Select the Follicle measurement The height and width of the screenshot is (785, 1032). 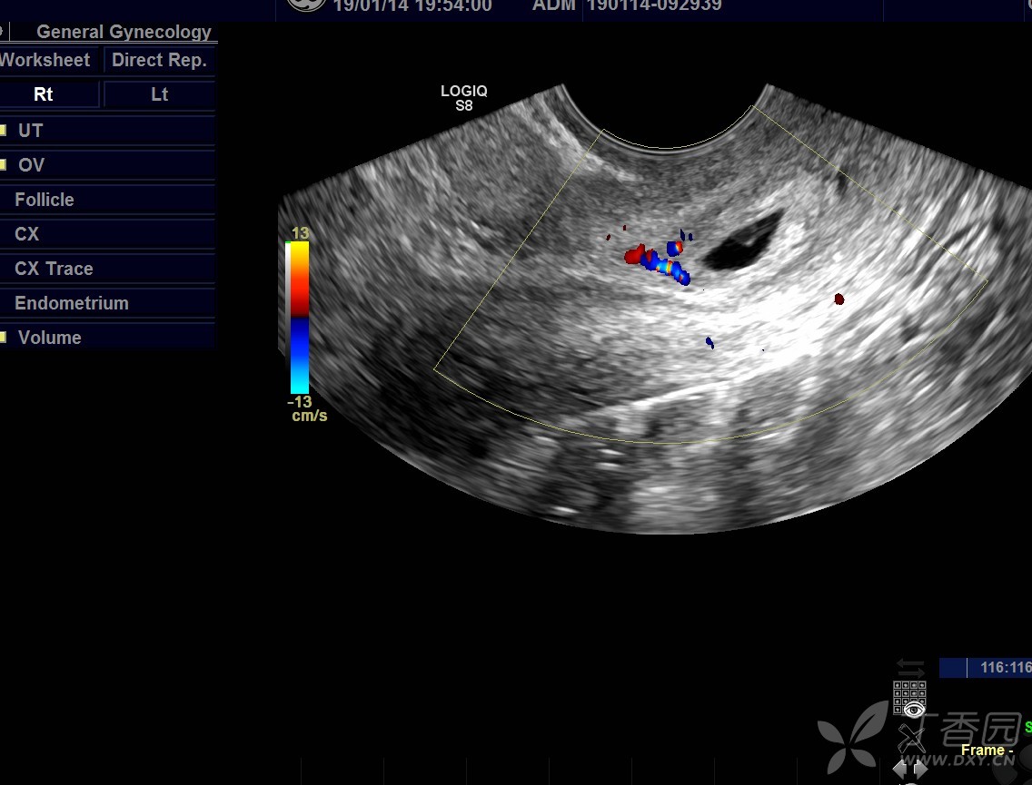[45, 200]
